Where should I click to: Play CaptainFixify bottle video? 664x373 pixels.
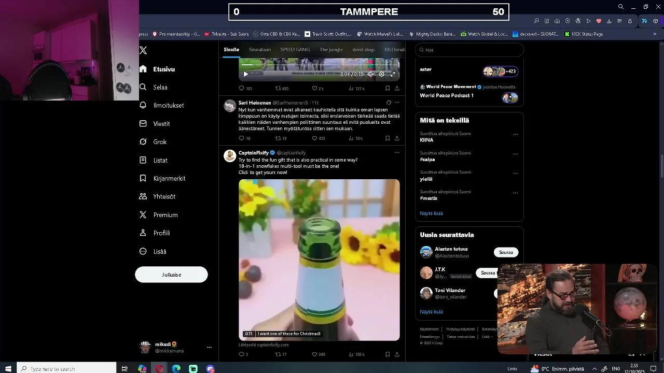tap(319, 260)
